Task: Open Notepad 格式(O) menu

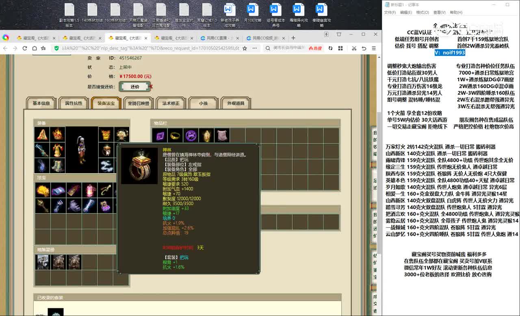Action: [x=422, y=13]
